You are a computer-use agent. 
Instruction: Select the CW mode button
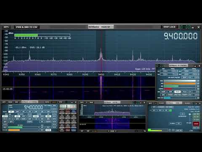[x=30, y=112]
